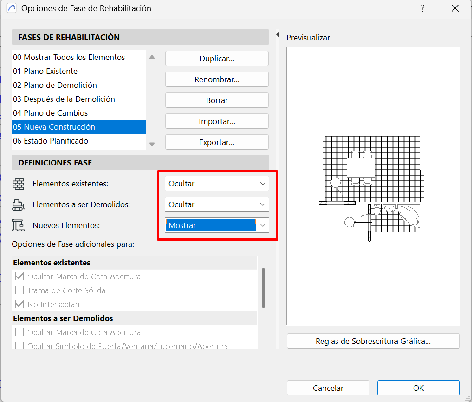The image size is (472, 402).
Task: Select phase 02 Plano de Demolición
Action: tap(55, 85)
